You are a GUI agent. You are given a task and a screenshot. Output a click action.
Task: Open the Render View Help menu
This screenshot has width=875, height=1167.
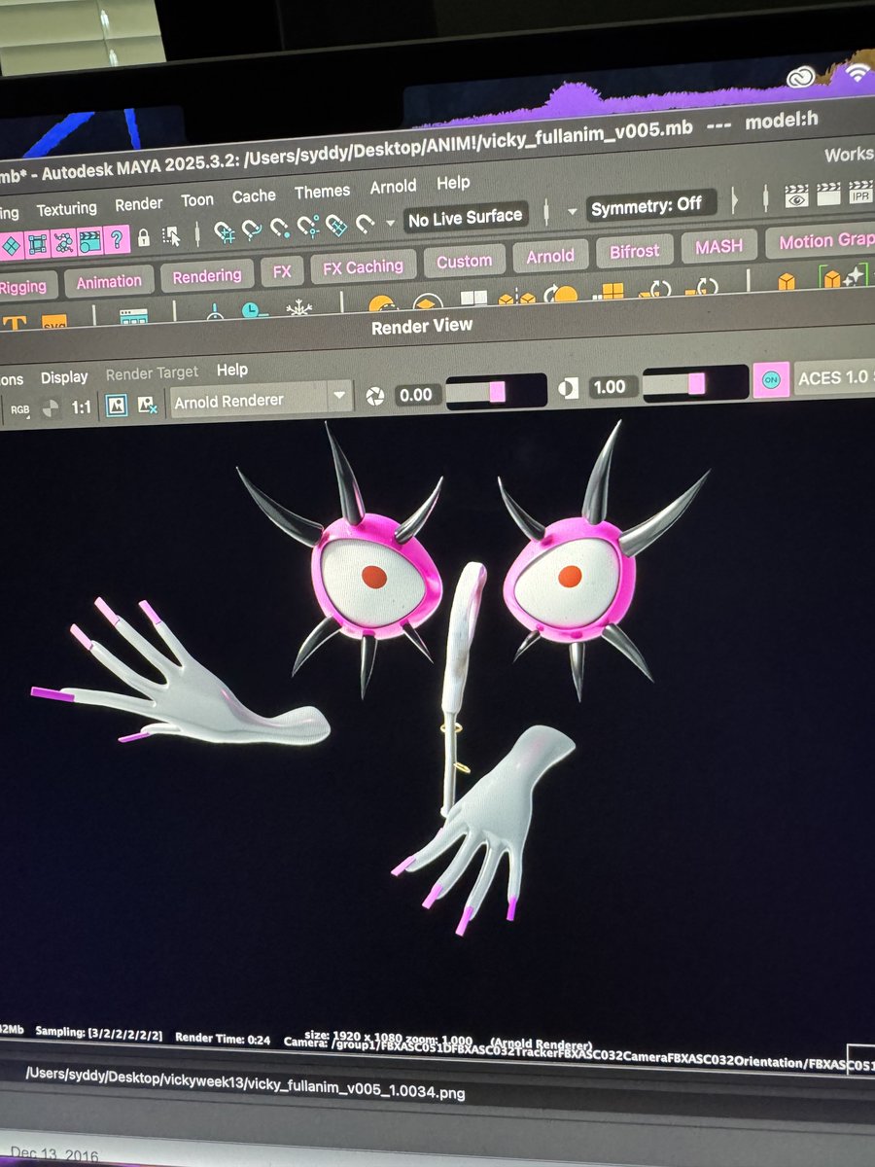232,370
